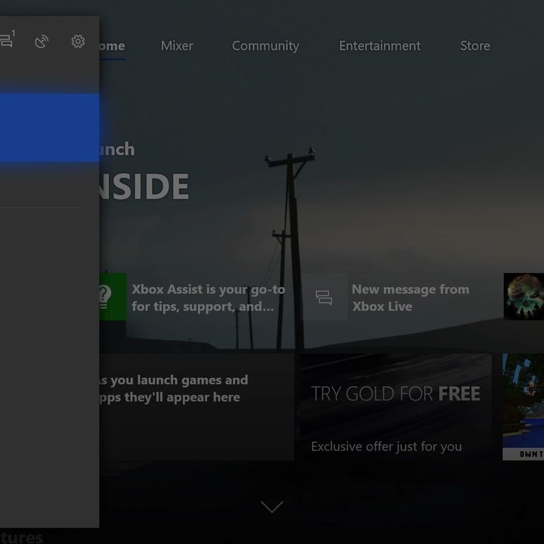Open Xbox Assist tips and support text
This screenshot has height=544, width=544.
[209, 298]
